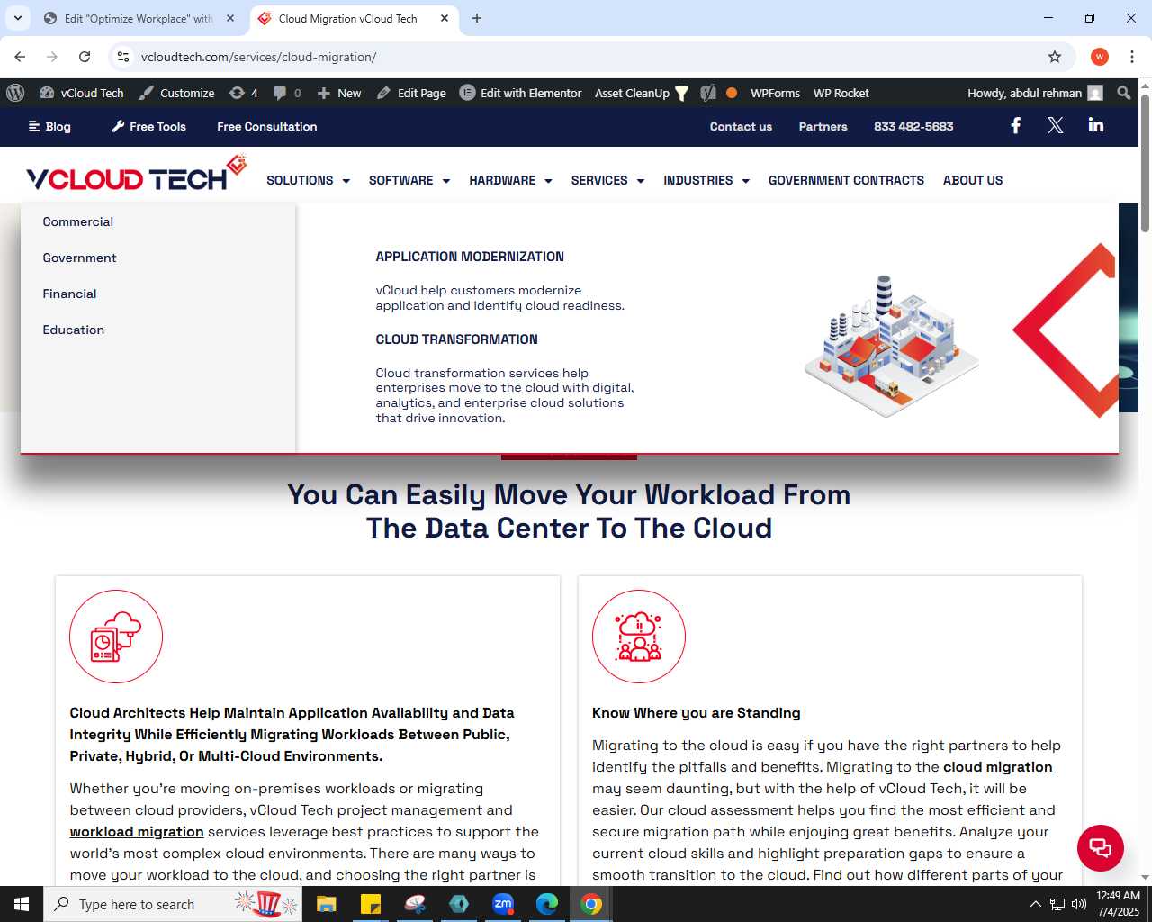Open APPLICATION MODERNIZATION heading link
The image size is (1152, 922).
pos(470,257)
